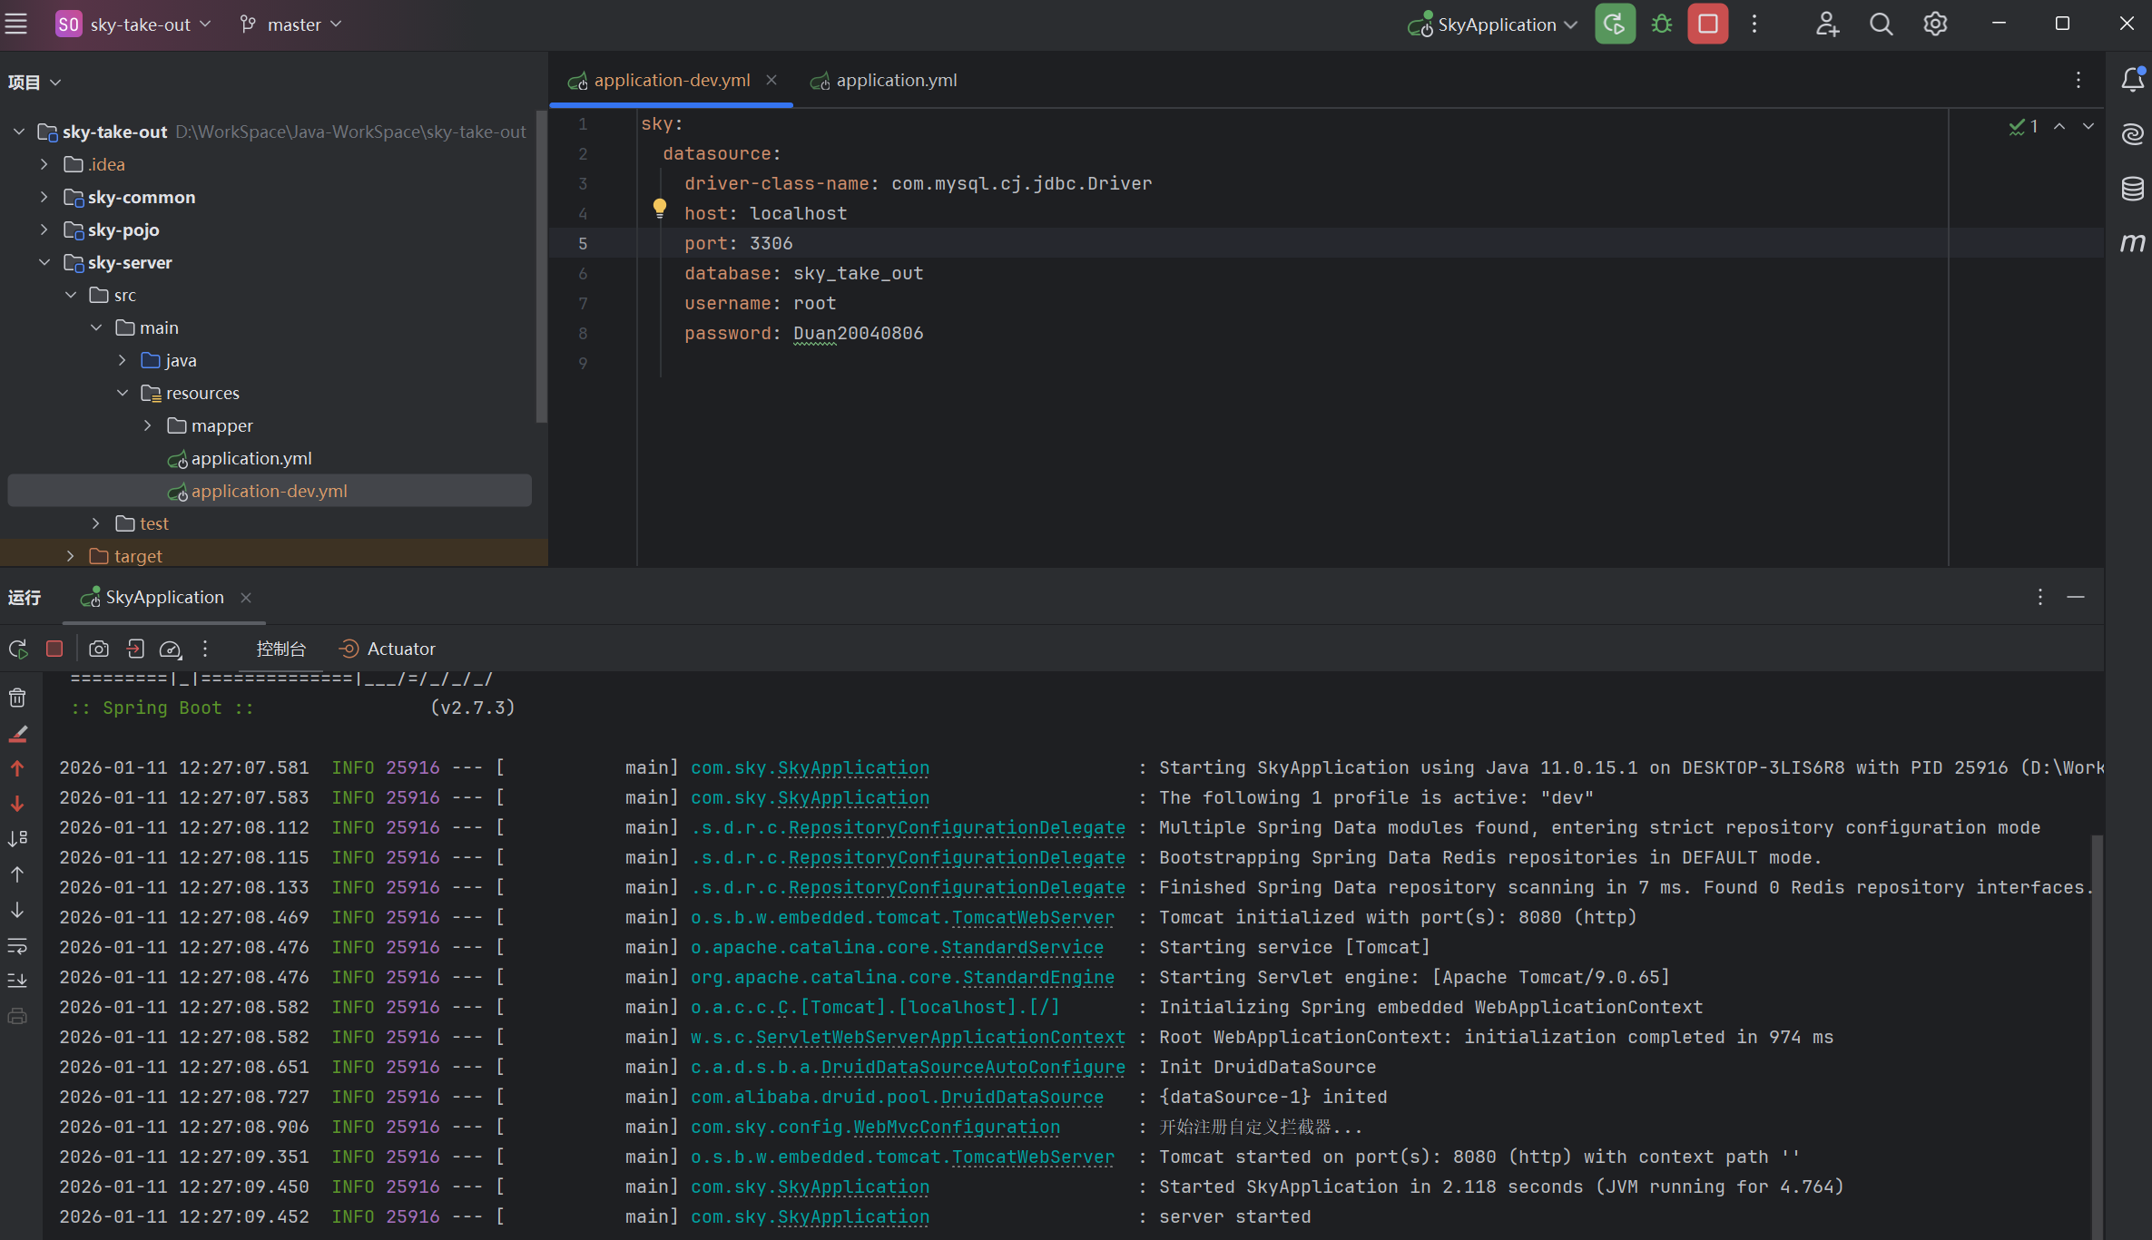Click the Notifications bell icon

click(x=2132, y=80)
